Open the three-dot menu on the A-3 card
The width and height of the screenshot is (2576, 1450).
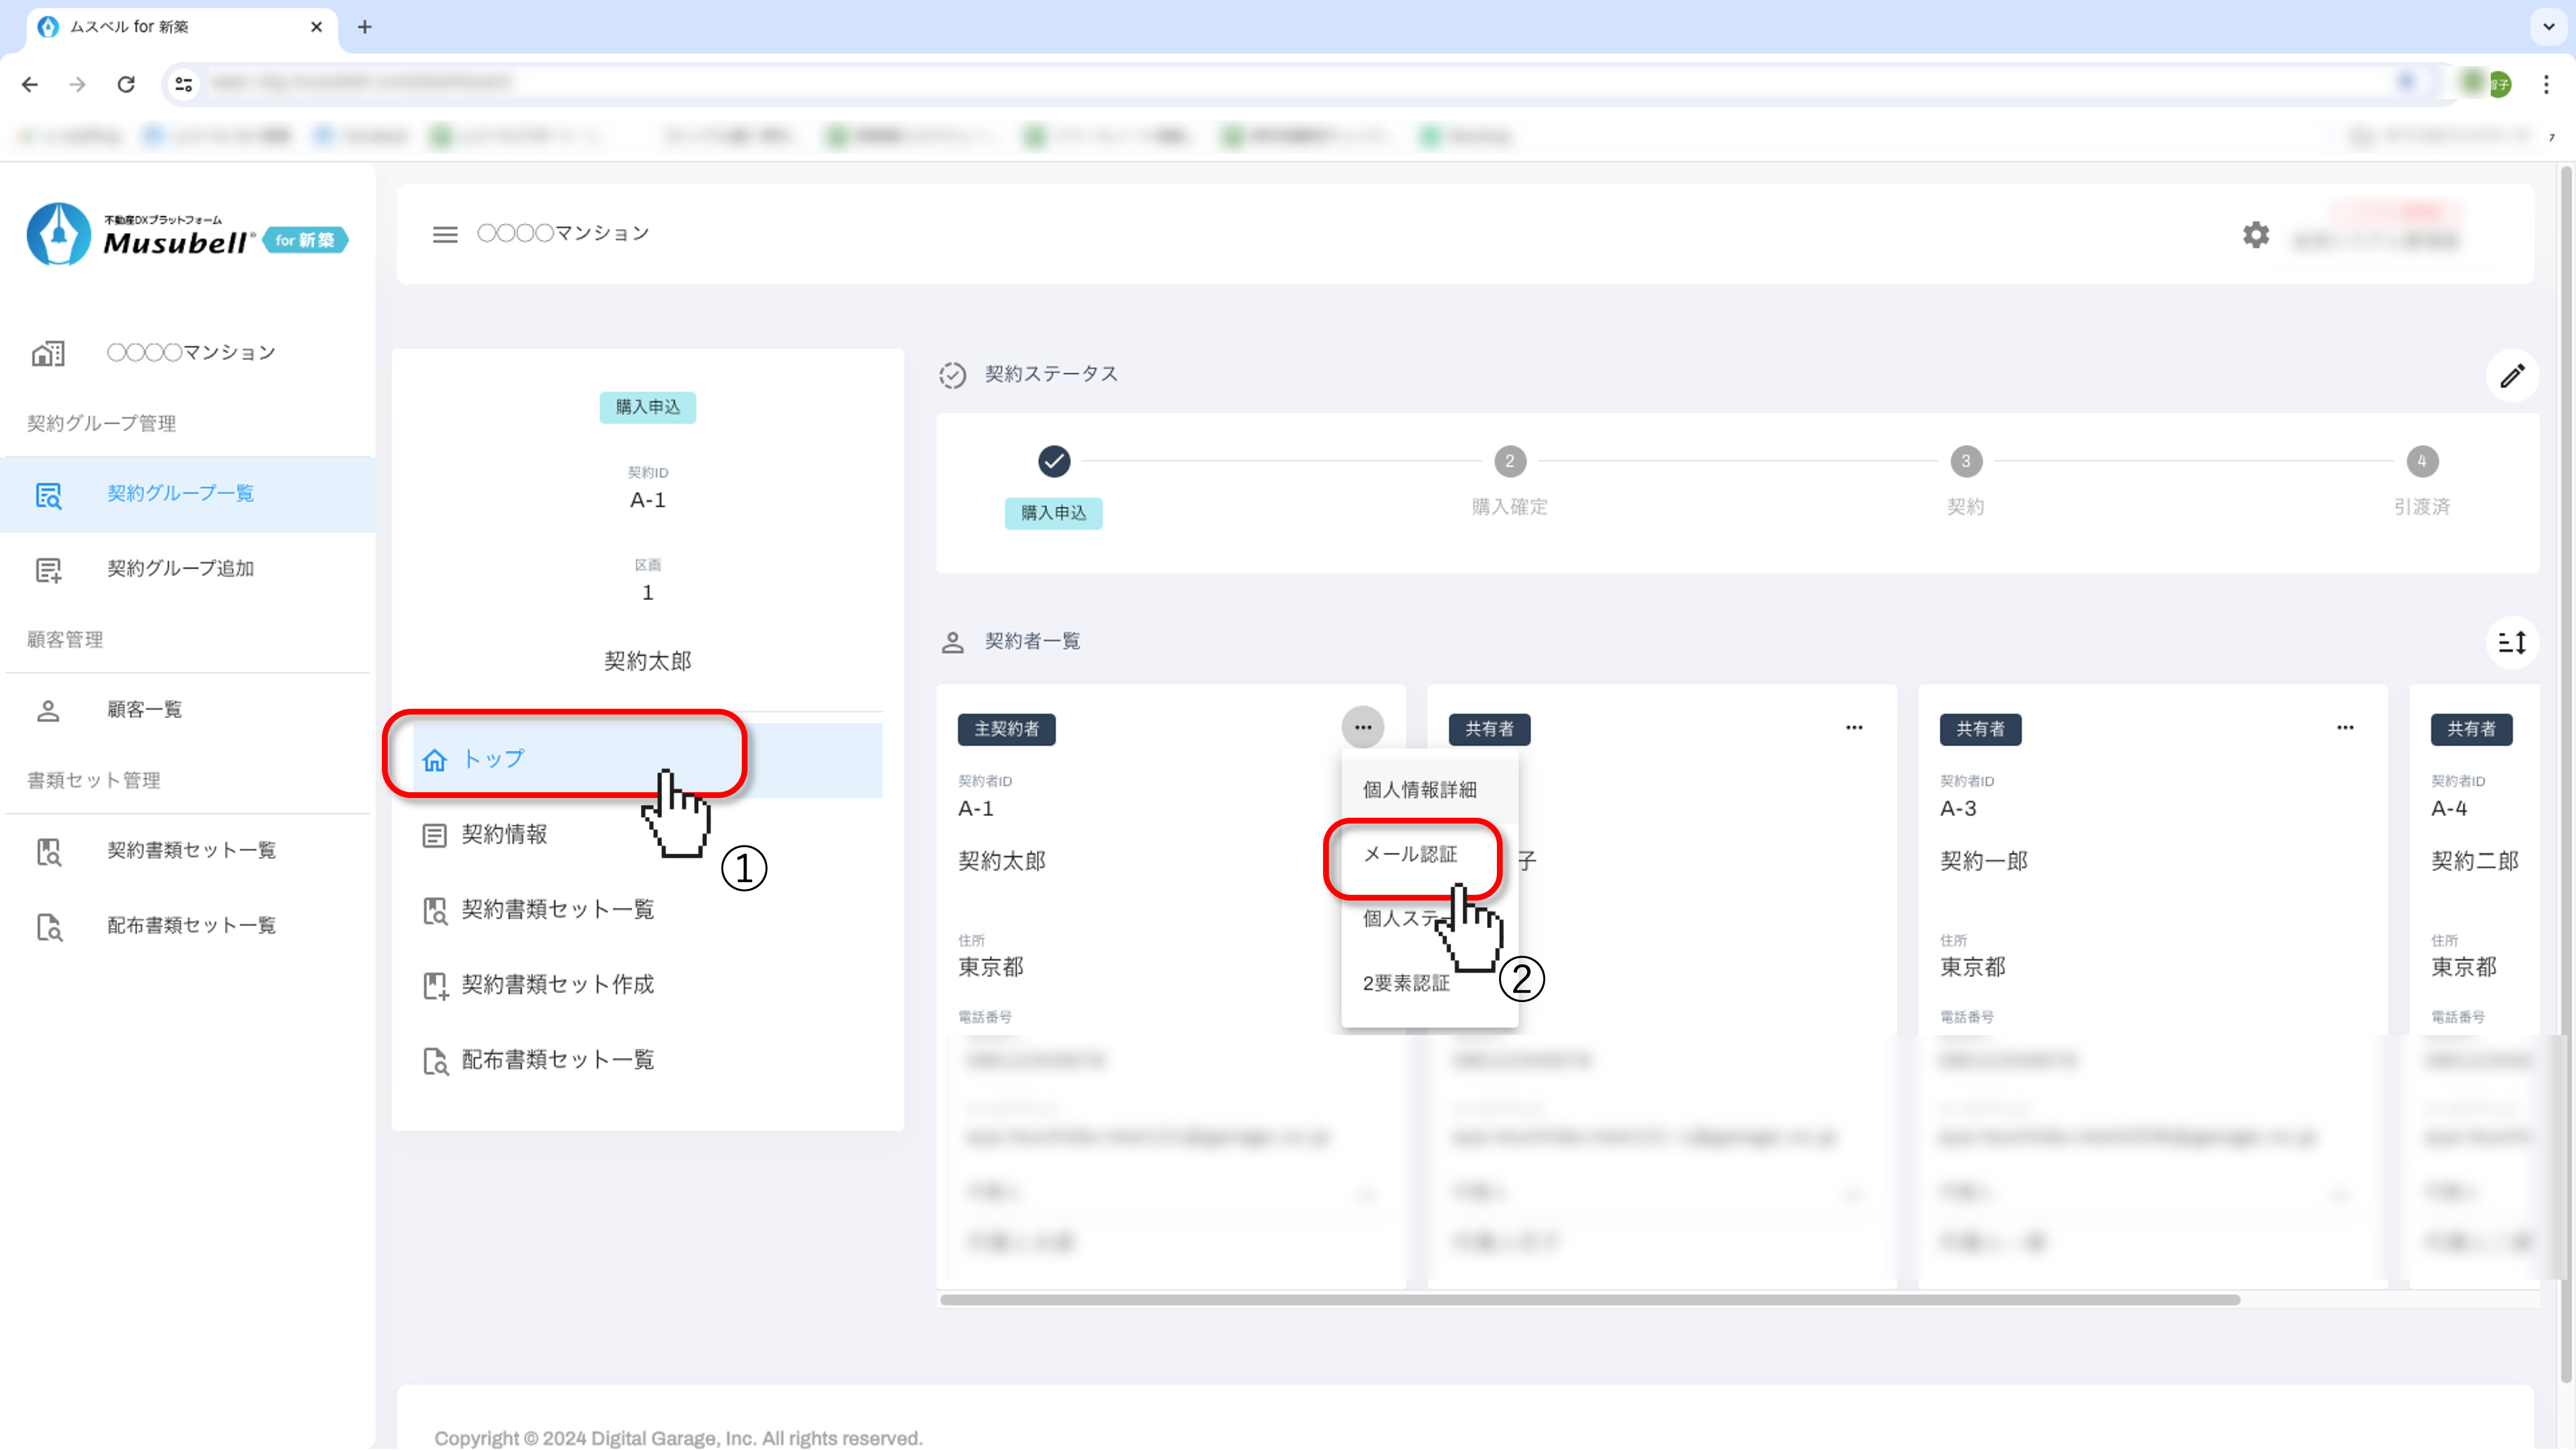coord(2344,727)
